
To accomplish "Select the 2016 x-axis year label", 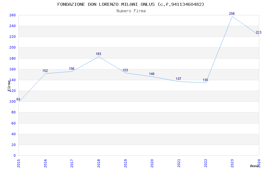I will point(45,163).
